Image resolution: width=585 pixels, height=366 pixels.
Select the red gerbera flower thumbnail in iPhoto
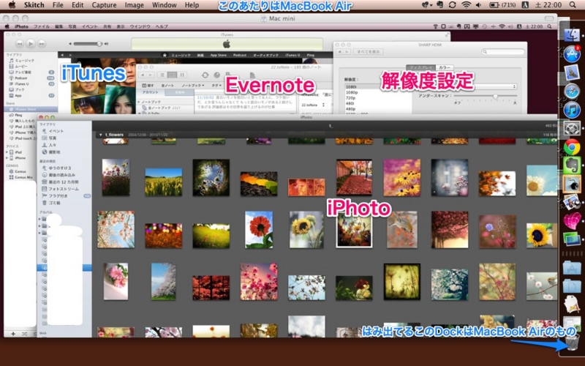(x=259, y=230)
